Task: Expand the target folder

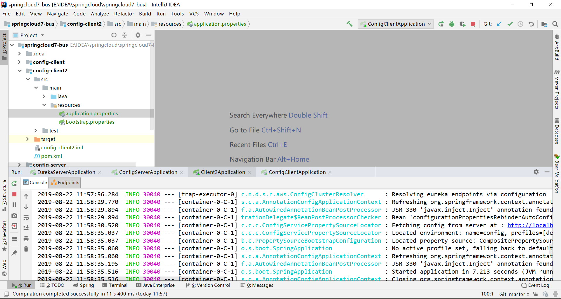Action: (x=27, y=139)
